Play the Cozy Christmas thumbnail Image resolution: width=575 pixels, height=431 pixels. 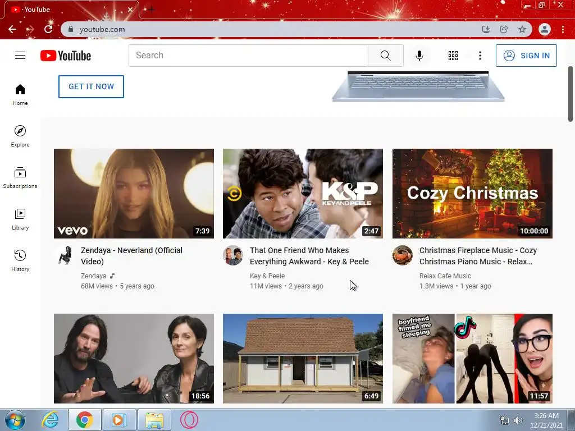point(472,194)
